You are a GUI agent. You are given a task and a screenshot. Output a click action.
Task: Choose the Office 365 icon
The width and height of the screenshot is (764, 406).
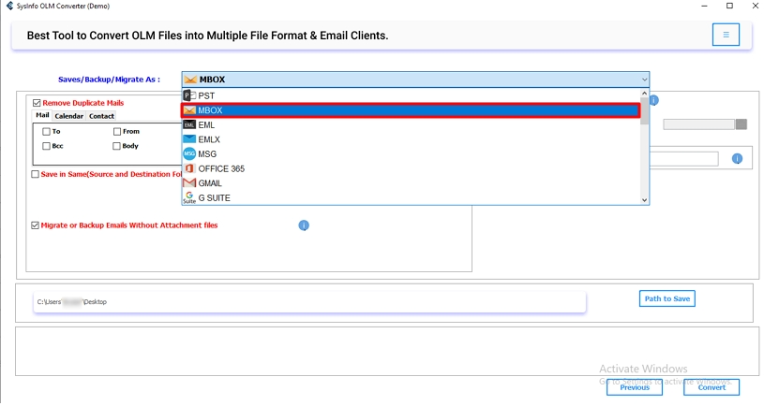[189, 168]
